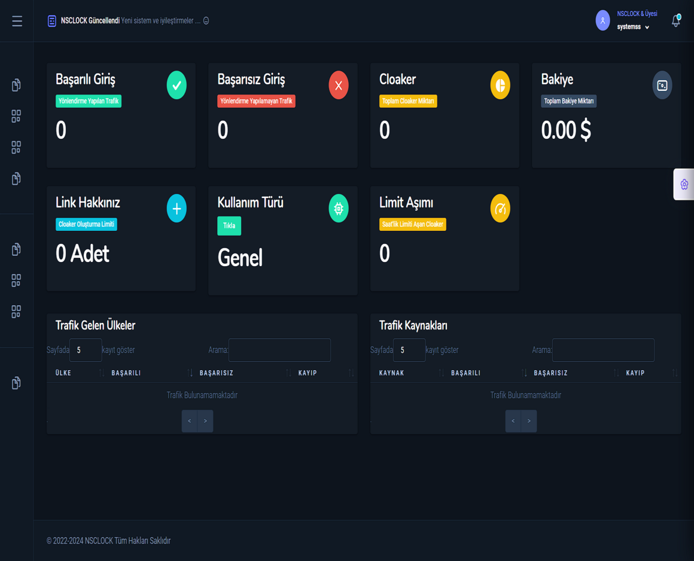Click the records count field in Trafik Kaynakları
The width and height of the screenshot is (694, 561).
point(409,350)
